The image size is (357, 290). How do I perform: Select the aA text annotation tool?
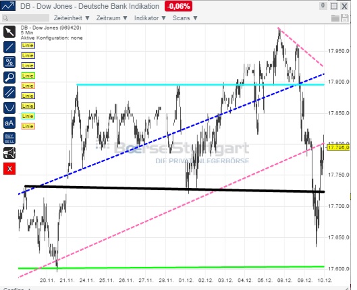[9, 123]
